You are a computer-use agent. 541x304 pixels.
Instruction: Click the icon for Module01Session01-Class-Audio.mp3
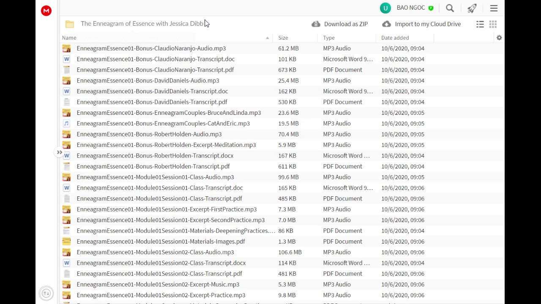(66, 177)
